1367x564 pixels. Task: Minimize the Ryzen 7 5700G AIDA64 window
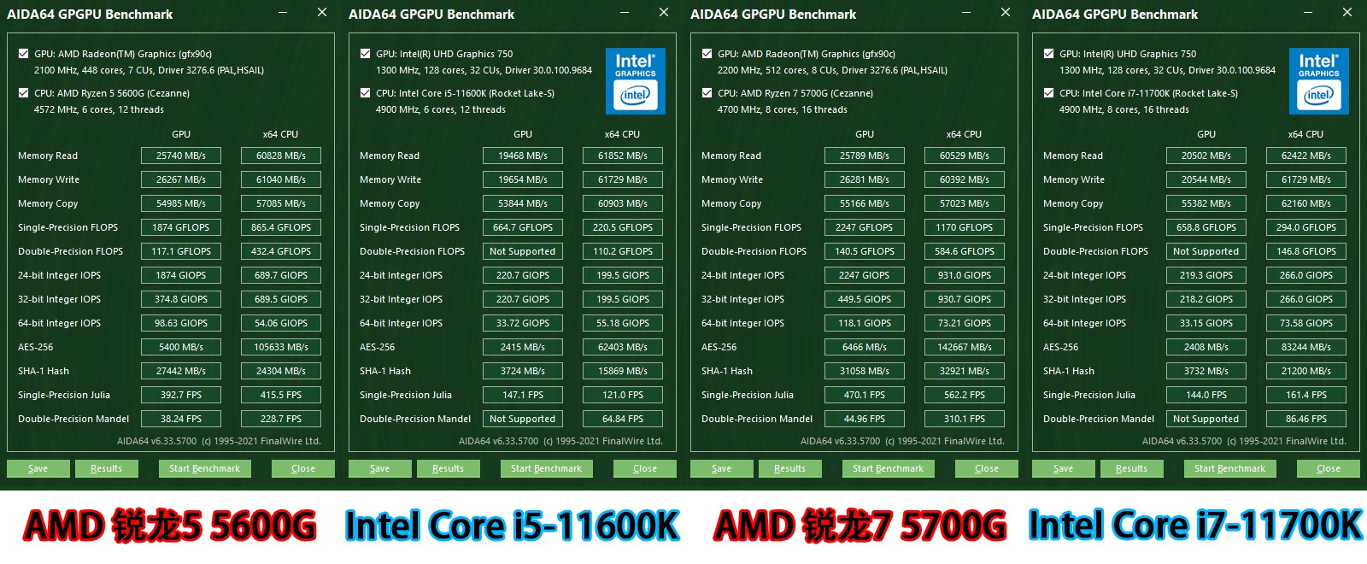tap(966, 13)
